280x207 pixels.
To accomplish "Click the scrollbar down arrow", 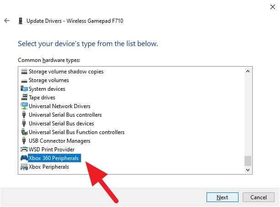I will [248, 170].
